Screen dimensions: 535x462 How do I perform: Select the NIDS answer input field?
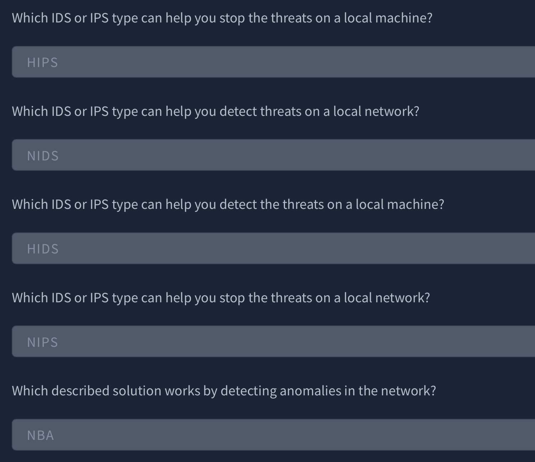point(274,155)
